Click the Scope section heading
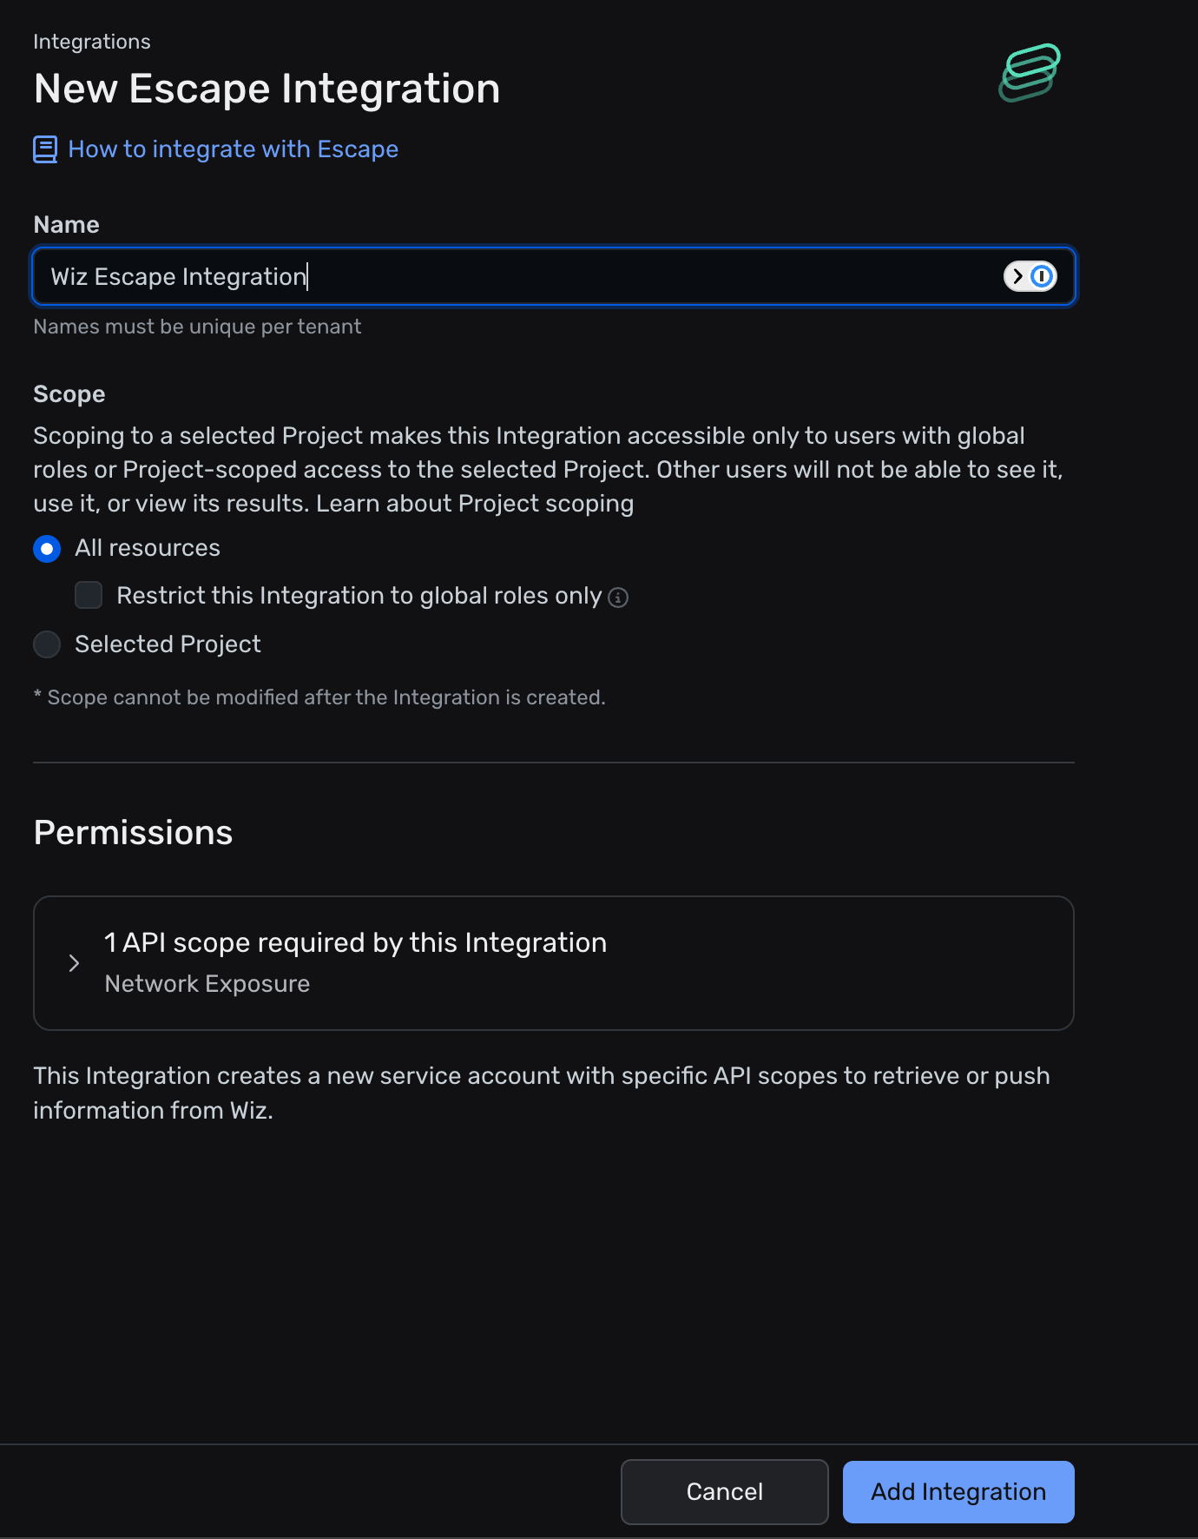Screen dimensions: 1198x1539 69,394
